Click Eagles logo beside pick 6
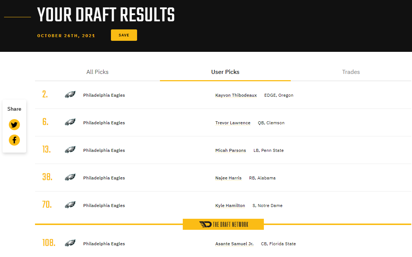Image resolution: width=412 pixels, height=257 pixels. point(70,122)
